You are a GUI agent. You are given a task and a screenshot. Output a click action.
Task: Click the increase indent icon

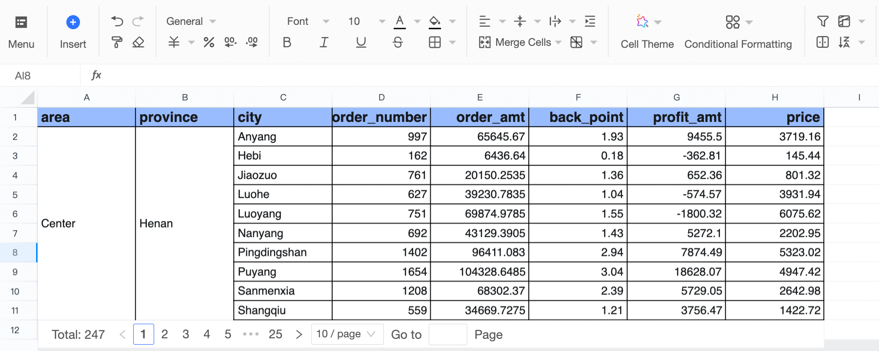pos(590,21)
